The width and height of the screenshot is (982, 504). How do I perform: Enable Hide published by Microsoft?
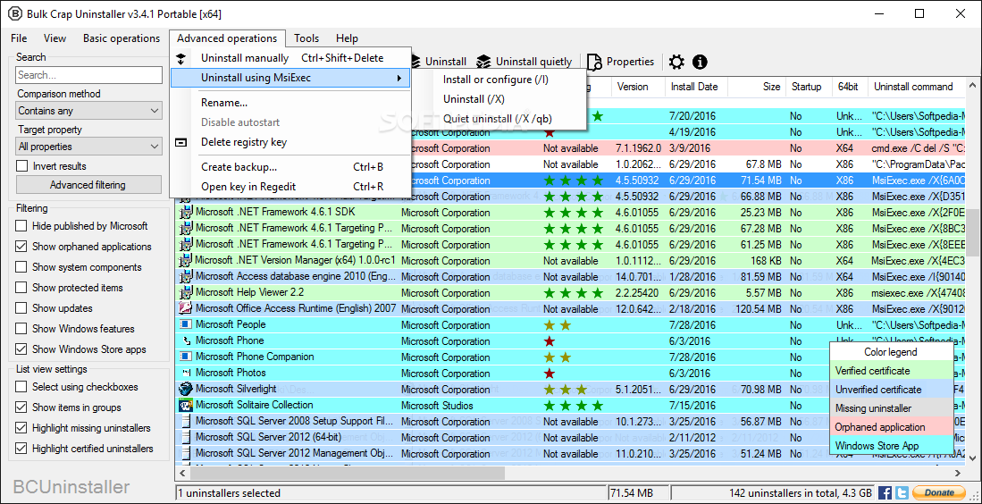tap(21, 226)
